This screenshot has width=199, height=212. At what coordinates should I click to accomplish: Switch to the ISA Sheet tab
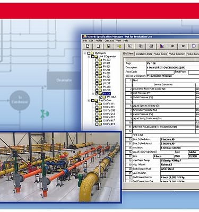tap(128, 54)
